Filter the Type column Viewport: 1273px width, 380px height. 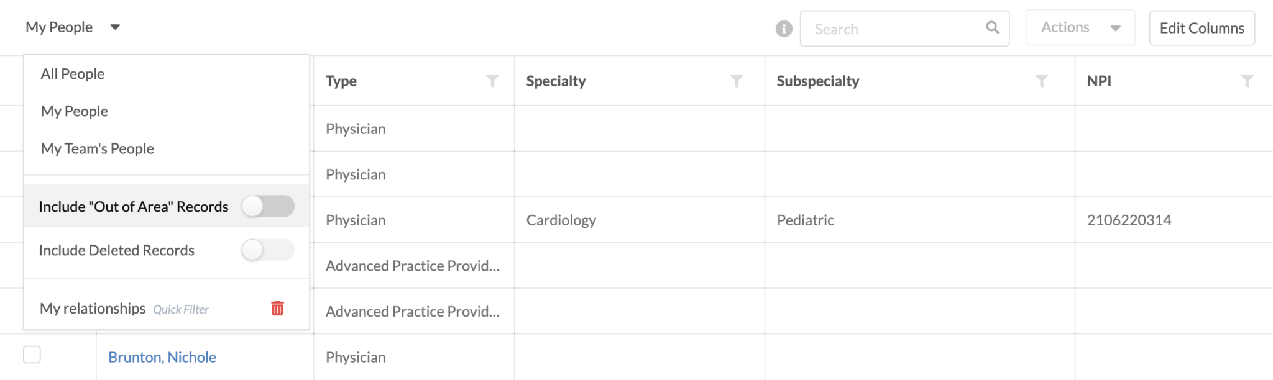click(492, 81)
